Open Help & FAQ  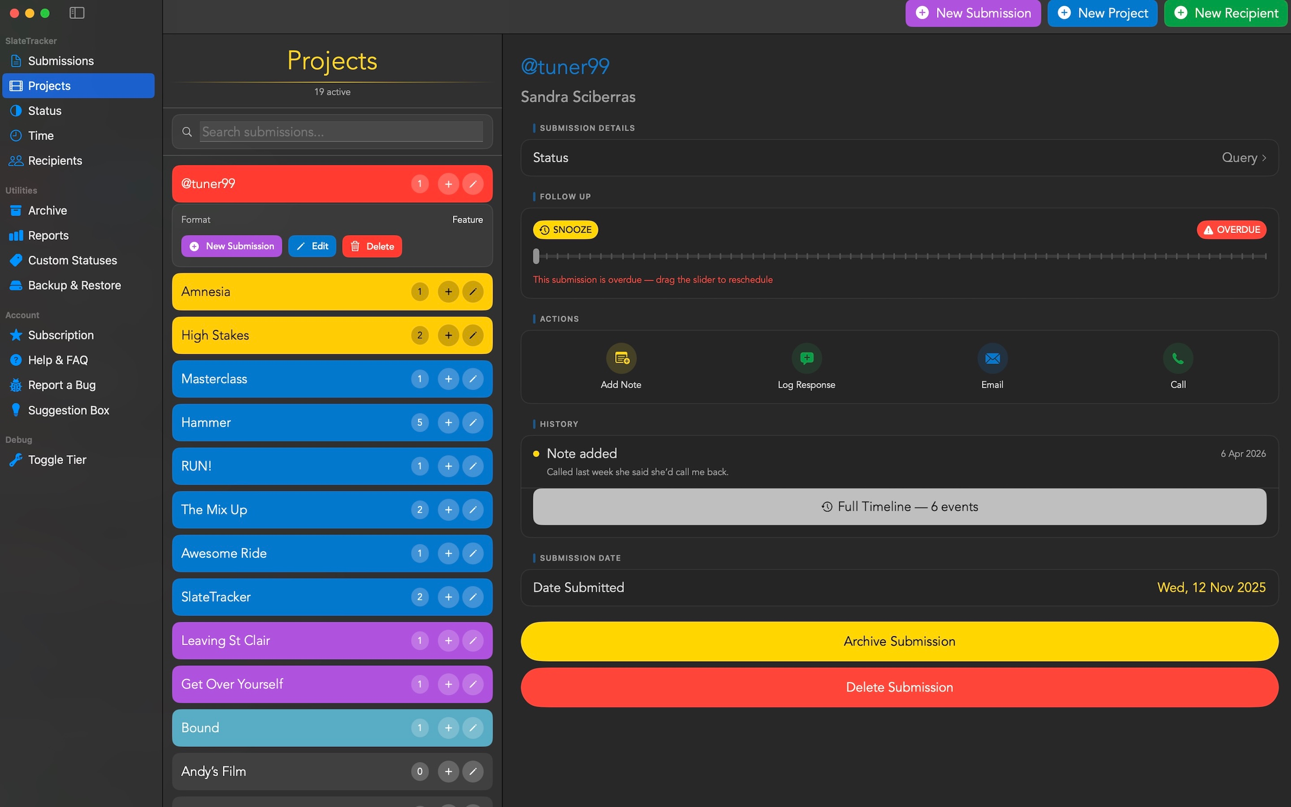pos(78,360)
